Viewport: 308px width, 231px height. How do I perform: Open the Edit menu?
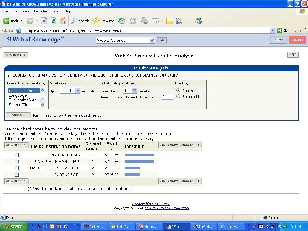(x=15, y=11)
